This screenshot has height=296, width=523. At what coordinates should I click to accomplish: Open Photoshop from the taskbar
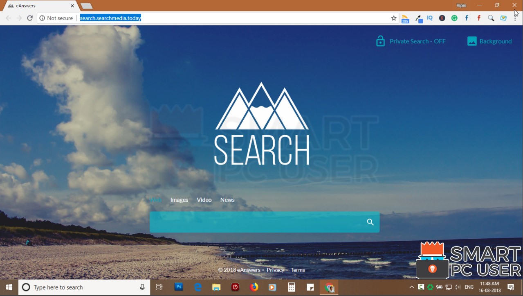(x=178, y=287)
